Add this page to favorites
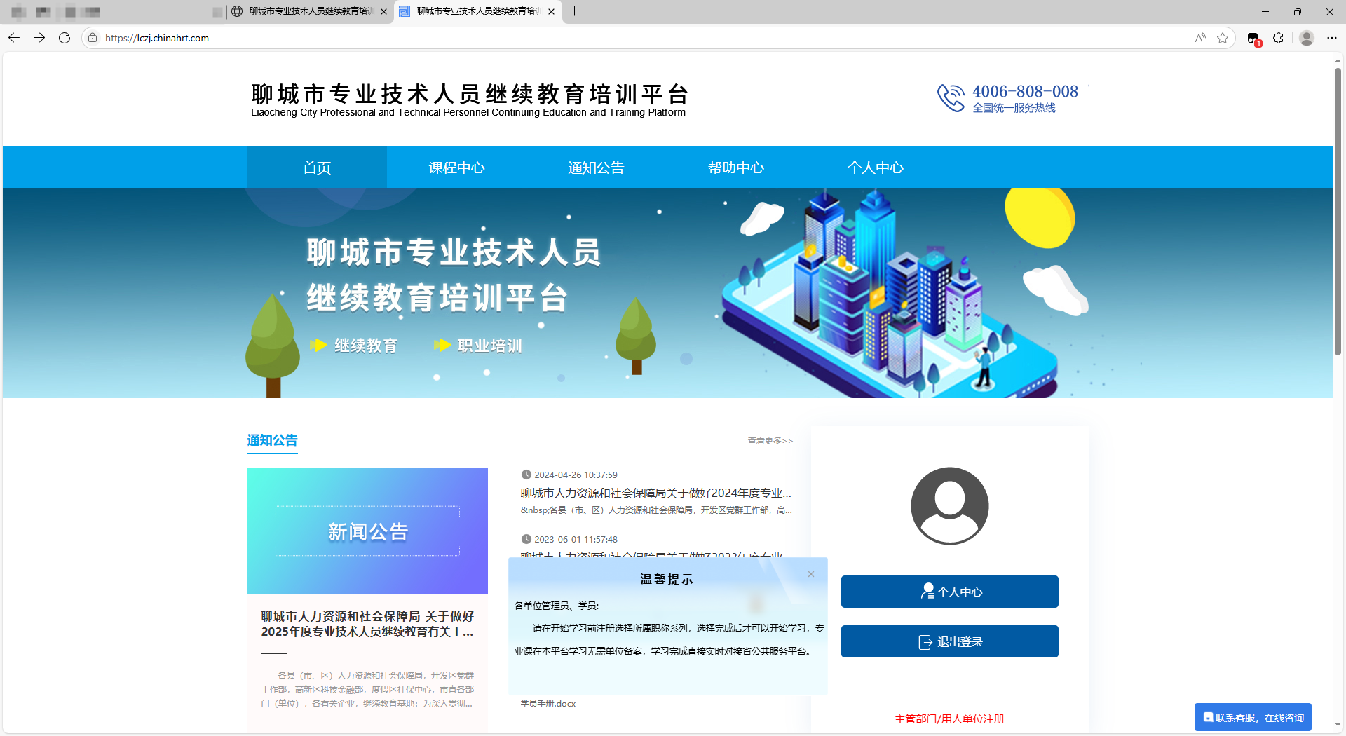 [1223, 38]
